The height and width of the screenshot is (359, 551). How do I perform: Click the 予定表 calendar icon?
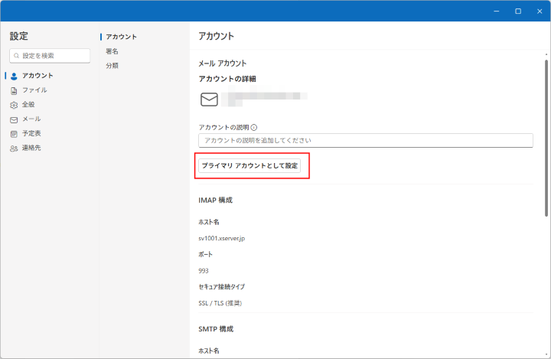pyautogui.click(x=14, y=134)
